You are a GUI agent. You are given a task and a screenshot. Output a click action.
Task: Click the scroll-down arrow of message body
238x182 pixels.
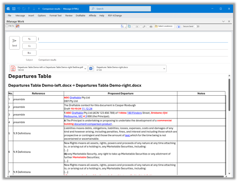click(229, 173)
